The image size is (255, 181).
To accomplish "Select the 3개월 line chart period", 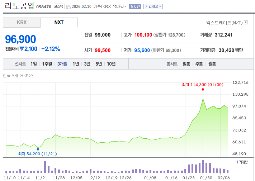I will click(x=62, y=64).
